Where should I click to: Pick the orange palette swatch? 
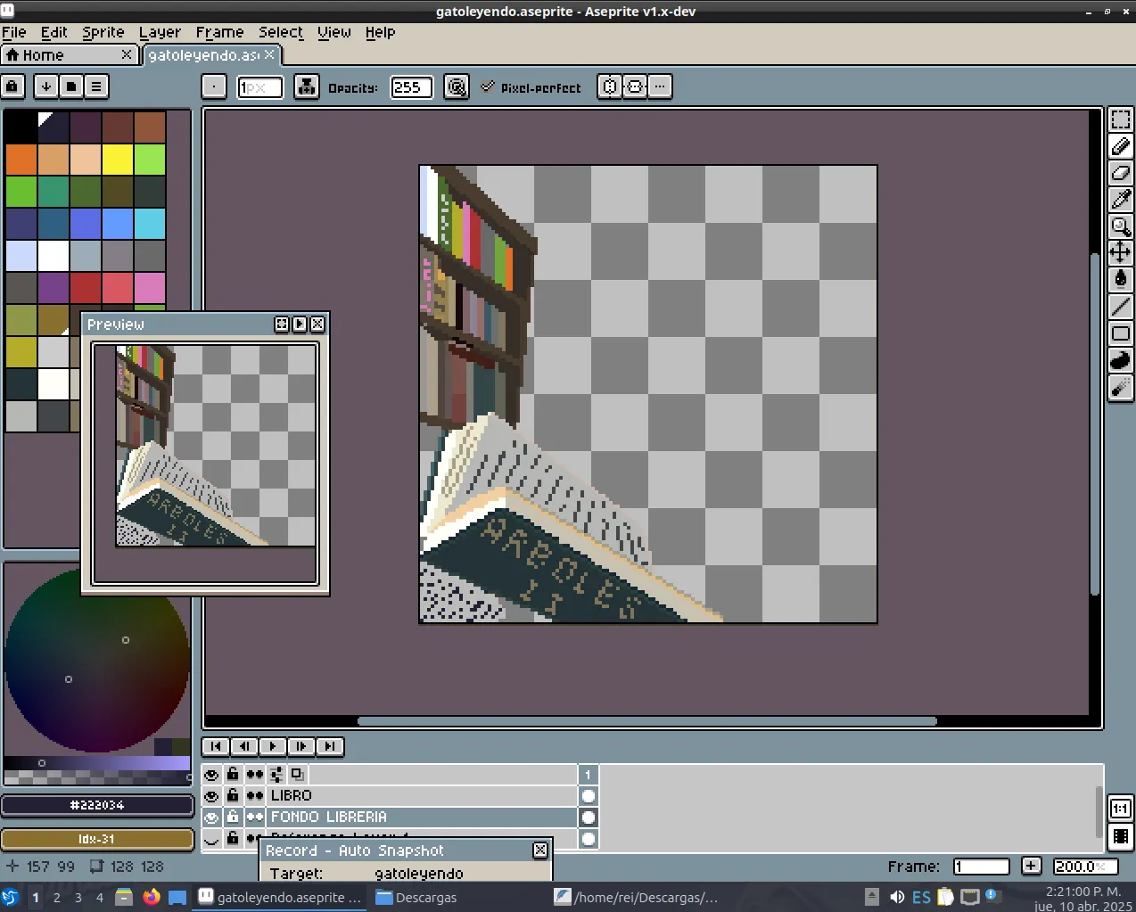tap(21, 160)
